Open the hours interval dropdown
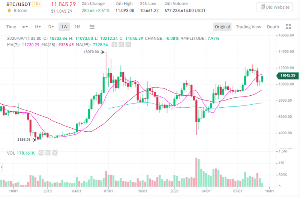The image size is (300, 197). (x=38, y=27)
